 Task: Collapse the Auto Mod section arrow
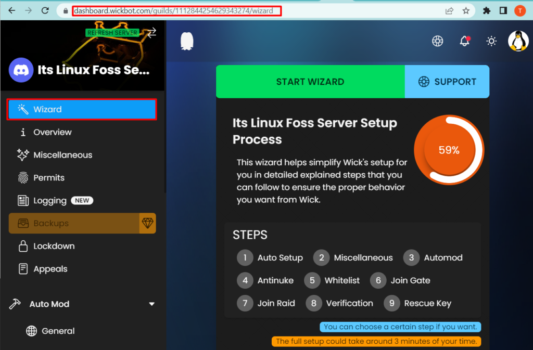click(x=151, y=304)
